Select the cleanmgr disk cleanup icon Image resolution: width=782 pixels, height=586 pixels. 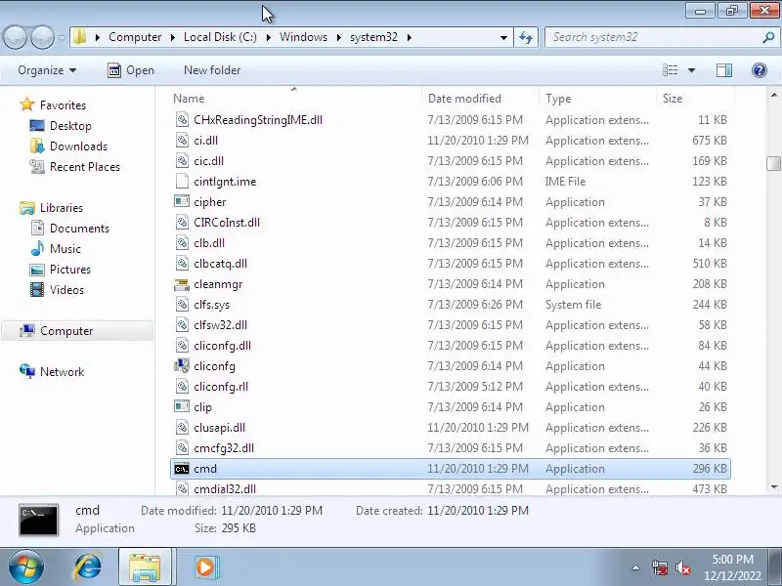click(x=182, y=284)
